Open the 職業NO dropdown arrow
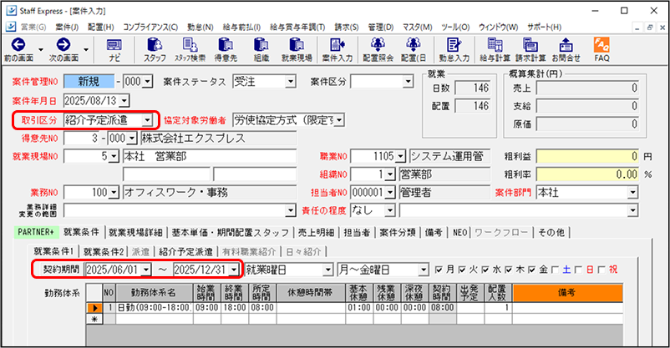Image resolution: width=670 pixels, height=348 pixels. click(x=400, y=156)
